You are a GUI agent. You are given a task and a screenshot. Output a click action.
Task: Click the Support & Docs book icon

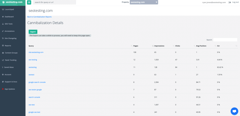coord(3,82)
